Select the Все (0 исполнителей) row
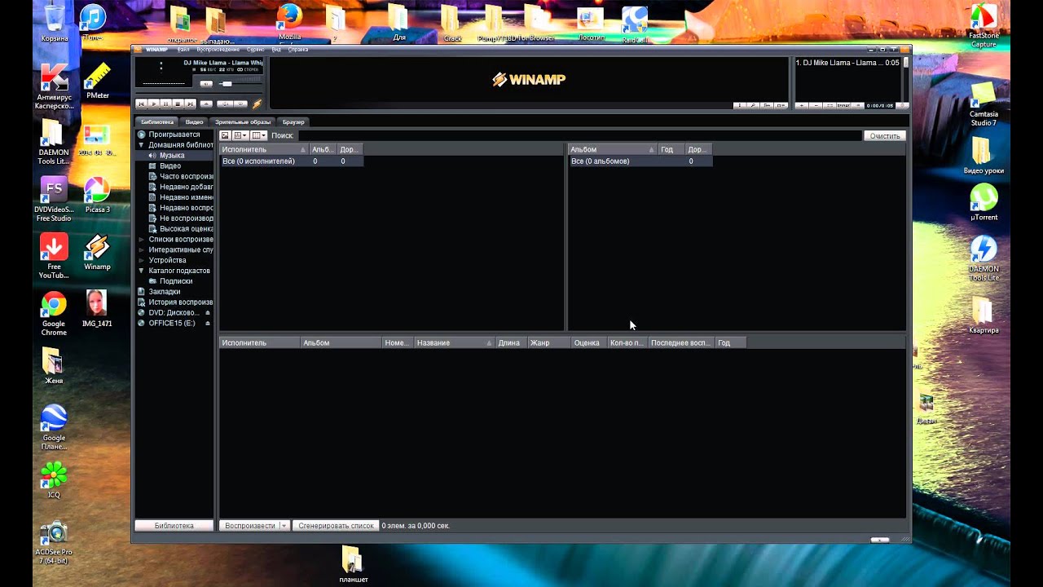 coord(291,161)
